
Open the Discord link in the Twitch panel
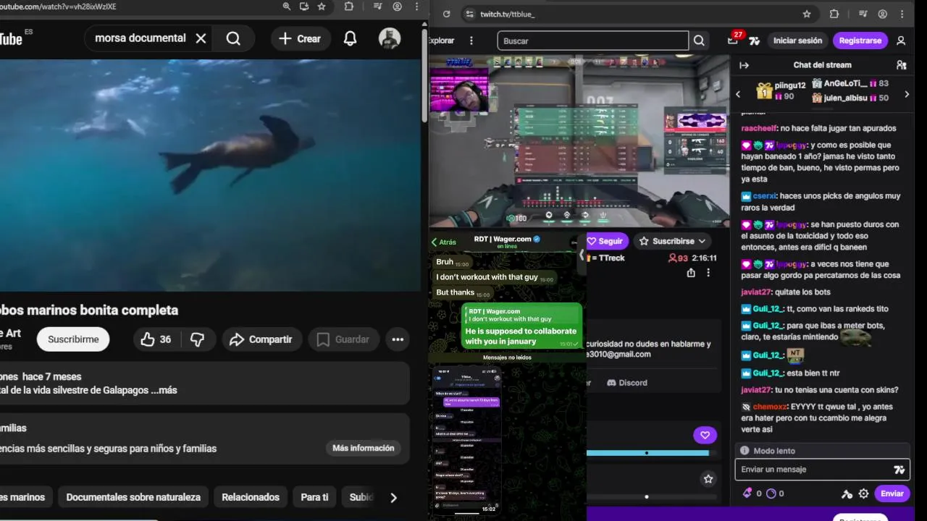[x=627, y=383]
